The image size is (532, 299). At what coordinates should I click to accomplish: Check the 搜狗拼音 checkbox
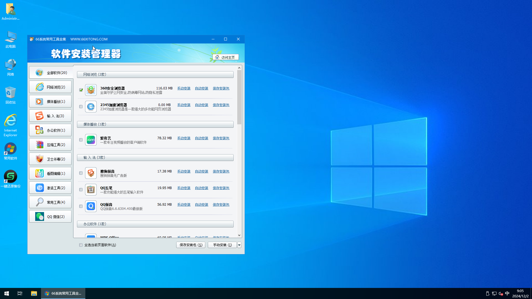(x=81, y=173)
